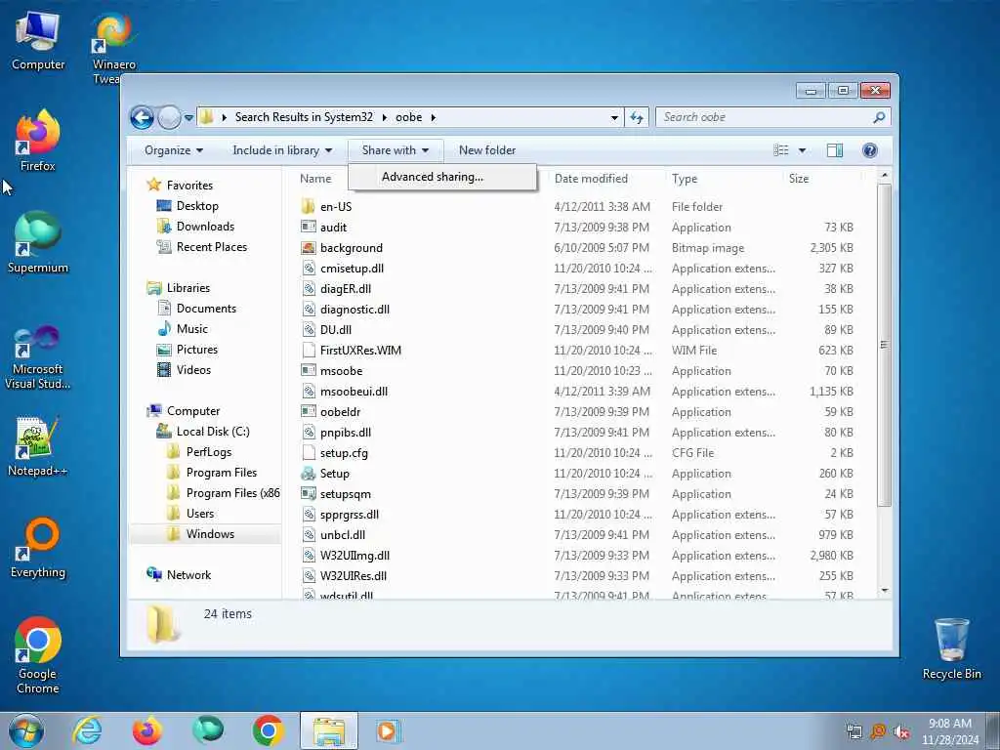1000x750 pixels.
Task: Click the Change your view icon
Action: [781, 150]
